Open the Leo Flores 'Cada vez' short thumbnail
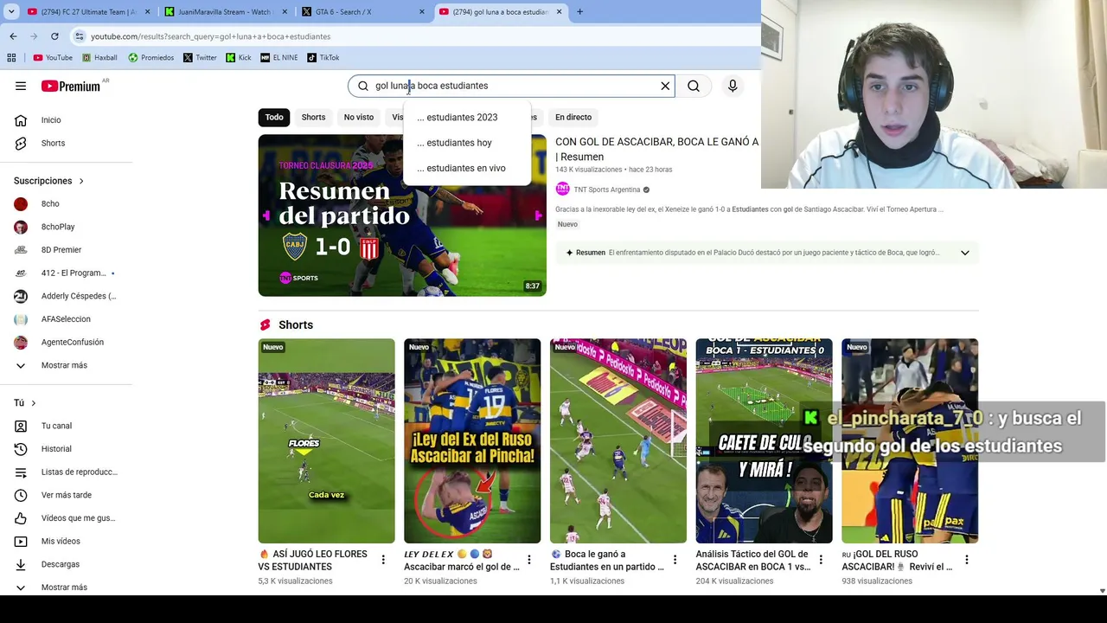Screen dimensions: 1107x623 click(326, 441)
